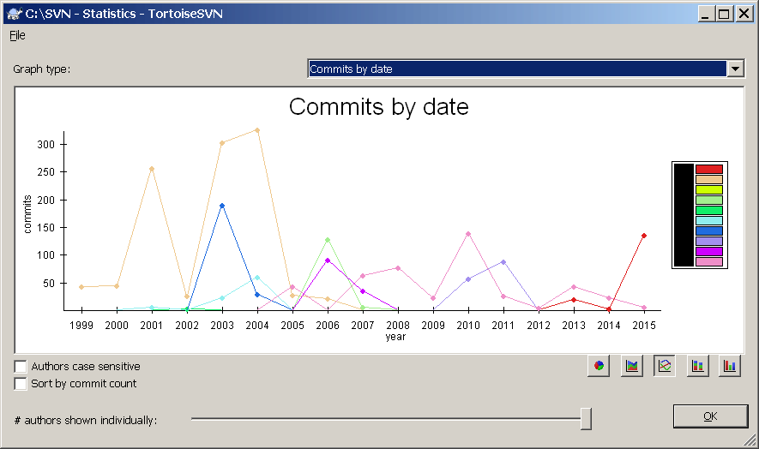Open the File menu

[x=17, y=35]
